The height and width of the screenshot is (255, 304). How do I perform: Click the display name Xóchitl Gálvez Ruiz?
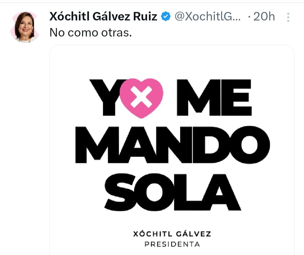click(x=103, y=17)
